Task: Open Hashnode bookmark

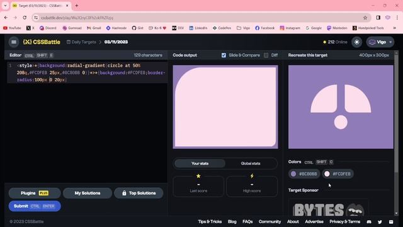Action: [x=116, y=28]
